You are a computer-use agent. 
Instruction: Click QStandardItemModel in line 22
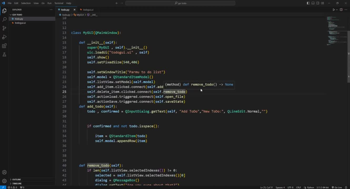coord(131,77)
